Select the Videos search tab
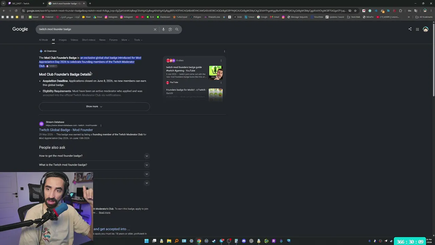The height and width of the screenshot is (245, 435). pyautogui.click(x=74, y=40)
